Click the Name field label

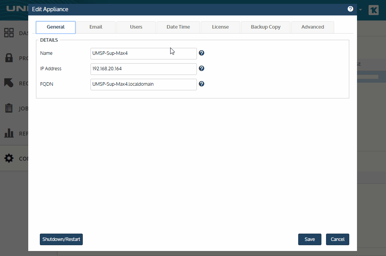point(46,53)
